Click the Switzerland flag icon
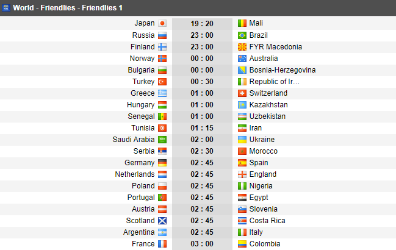 pos(242,93)
